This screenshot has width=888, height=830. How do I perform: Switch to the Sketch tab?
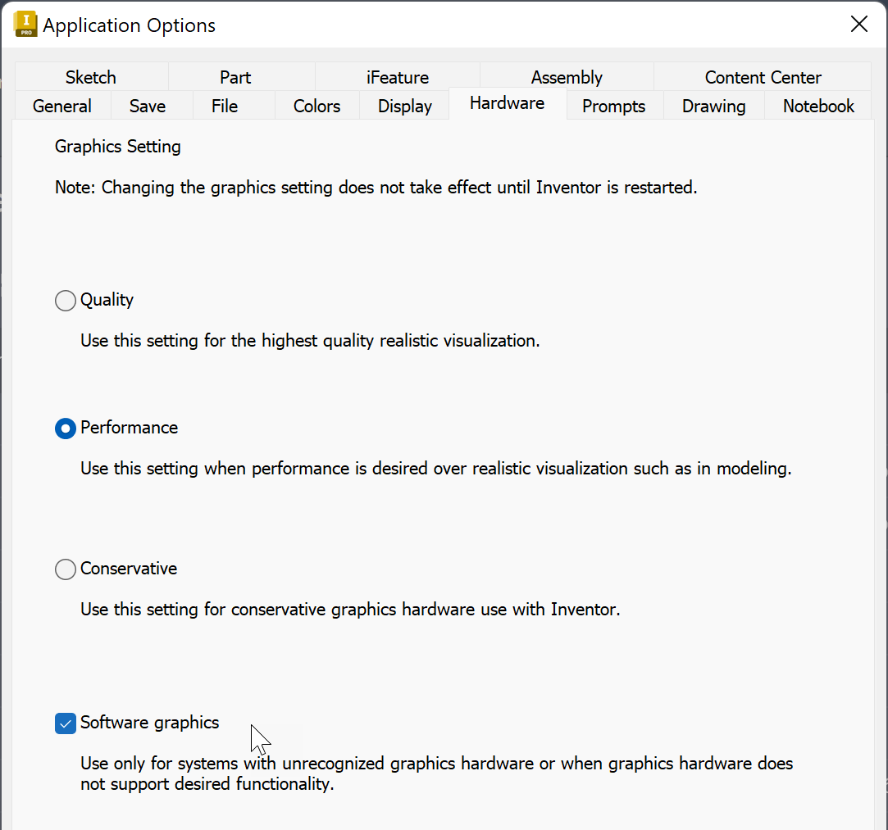[x=90, y=77]
